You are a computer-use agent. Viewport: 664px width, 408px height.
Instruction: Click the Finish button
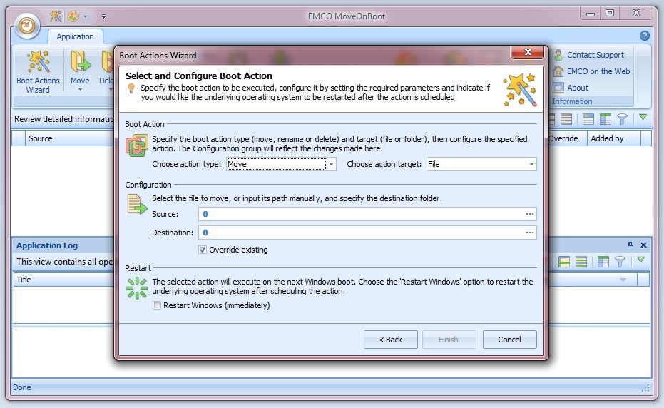(449, 340)
